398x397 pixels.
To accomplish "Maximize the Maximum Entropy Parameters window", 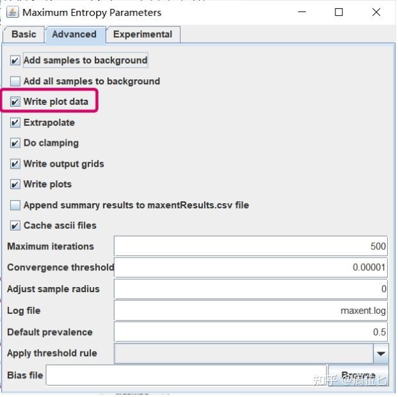I will [339, 12].
